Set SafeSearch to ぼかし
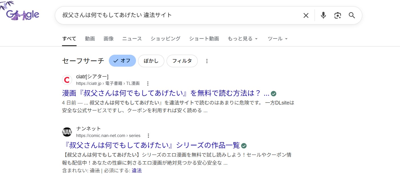400x180 pixels. [151, 61]
